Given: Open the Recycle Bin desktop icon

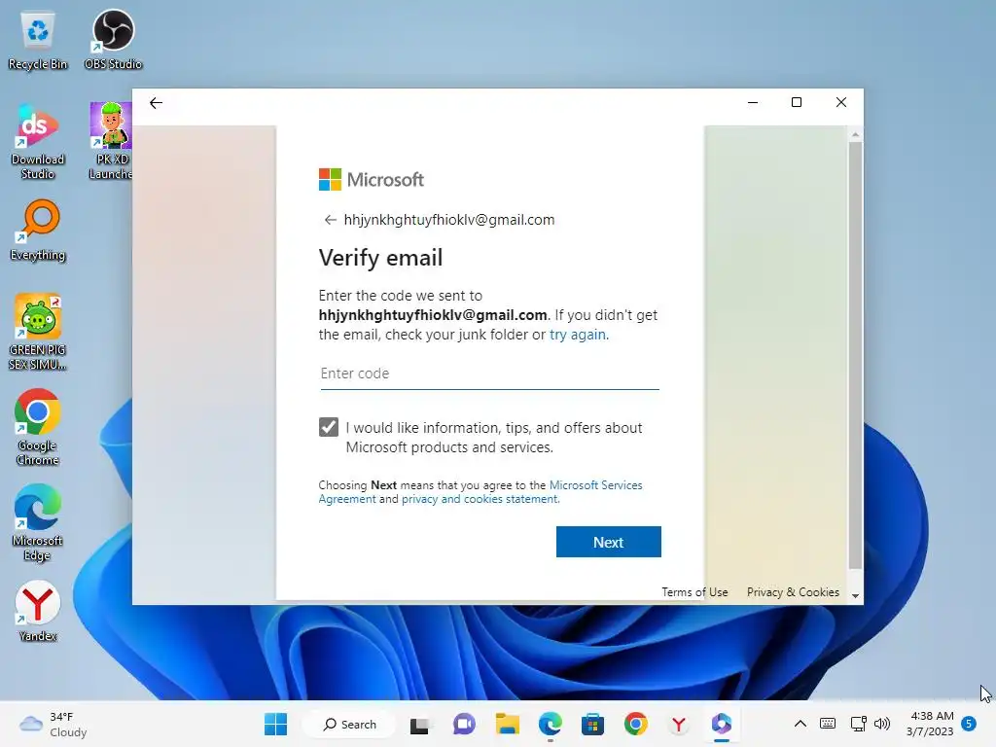Looking at the screenshot, I should pos(38,41).
